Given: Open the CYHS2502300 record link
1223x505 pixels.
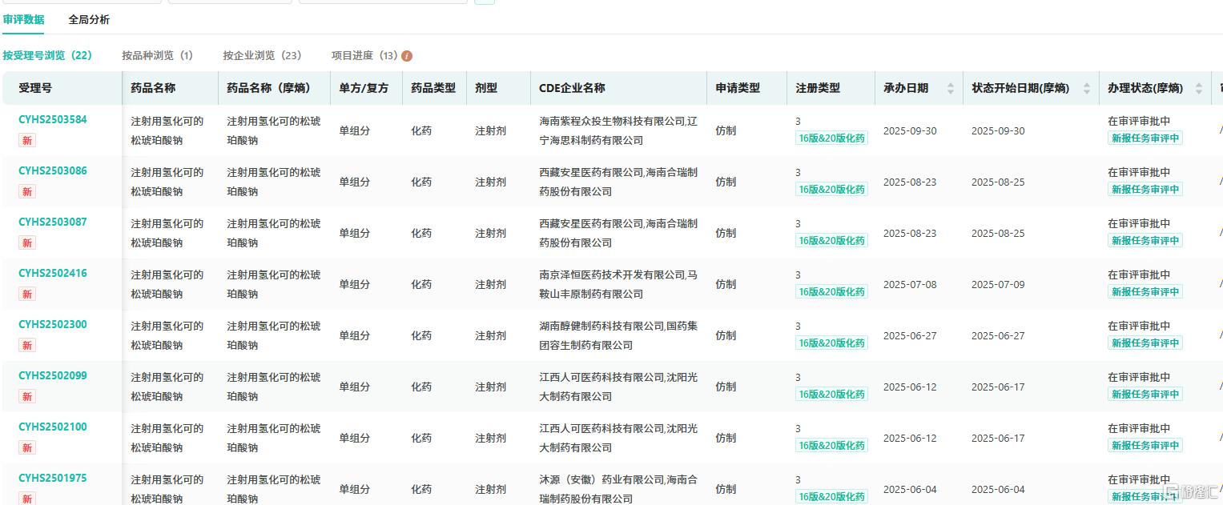Looking at the screenshot, I should point(53,325).
